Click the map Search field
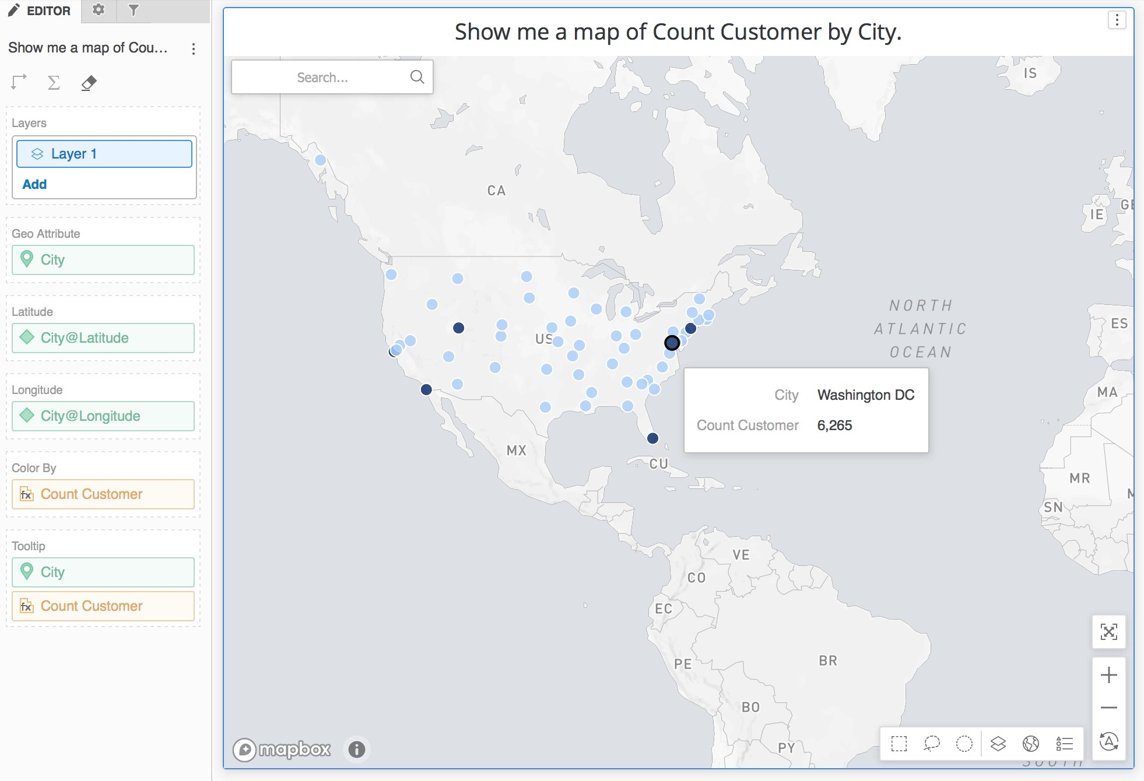Image resolution: width=1144 pixels, height=781 pixels. [x=322, y=78]
